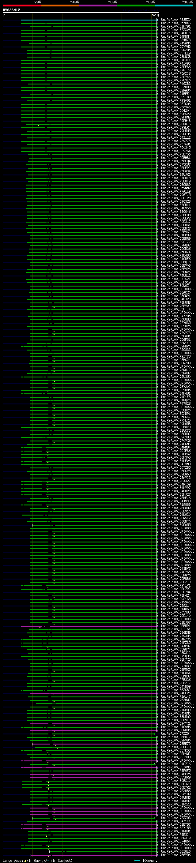Open hit UniRef100_B7ZX06

(176, 30)
